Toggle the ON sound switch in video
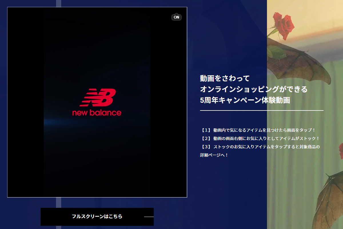 coord(177,17)
